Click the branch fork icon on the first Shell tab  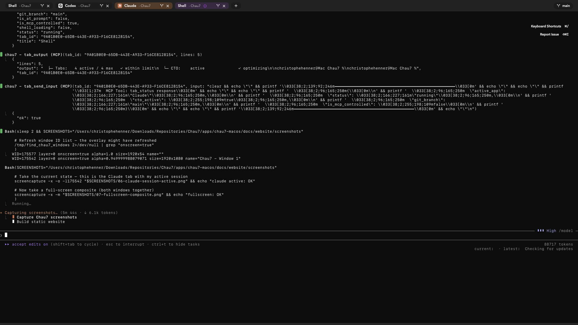42,5
